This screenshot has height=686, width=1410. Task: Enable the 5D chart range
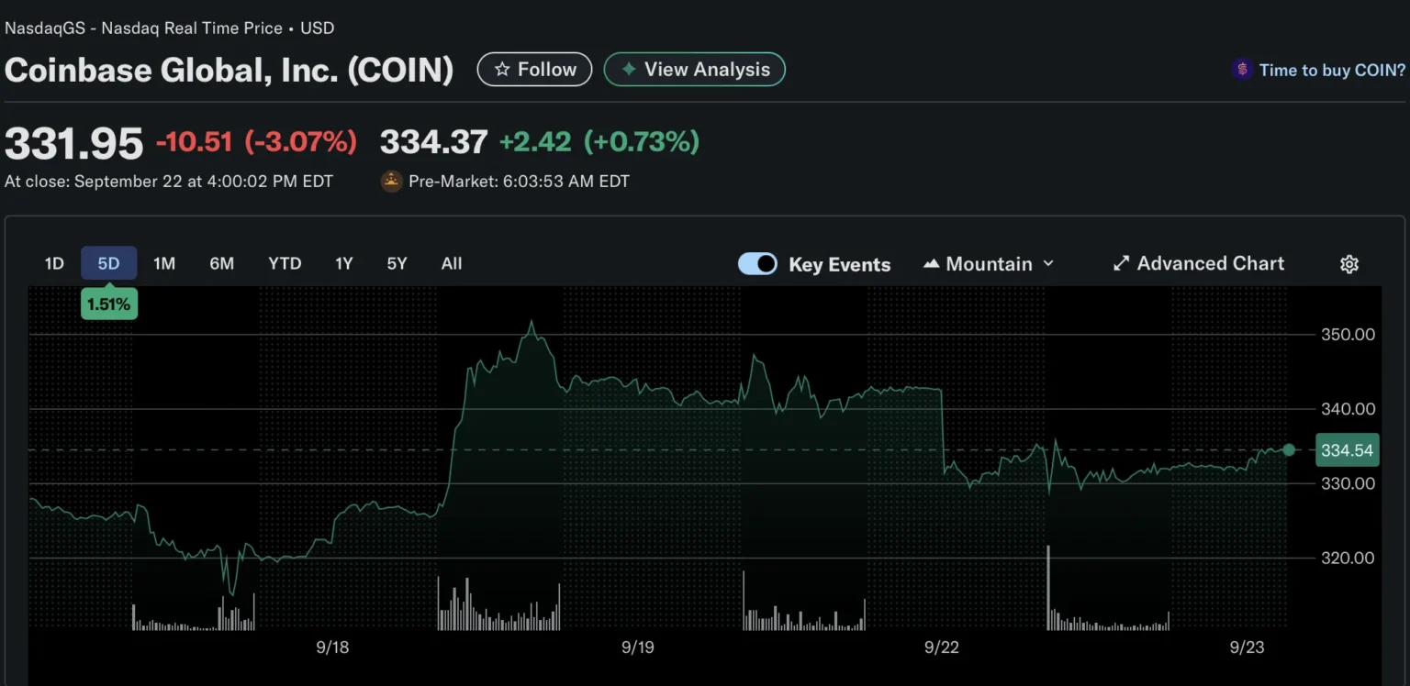point(108,263)
